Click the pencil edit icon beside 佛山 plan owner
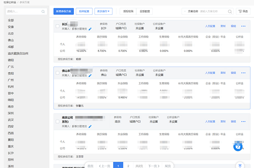 (x=90, y=76)
